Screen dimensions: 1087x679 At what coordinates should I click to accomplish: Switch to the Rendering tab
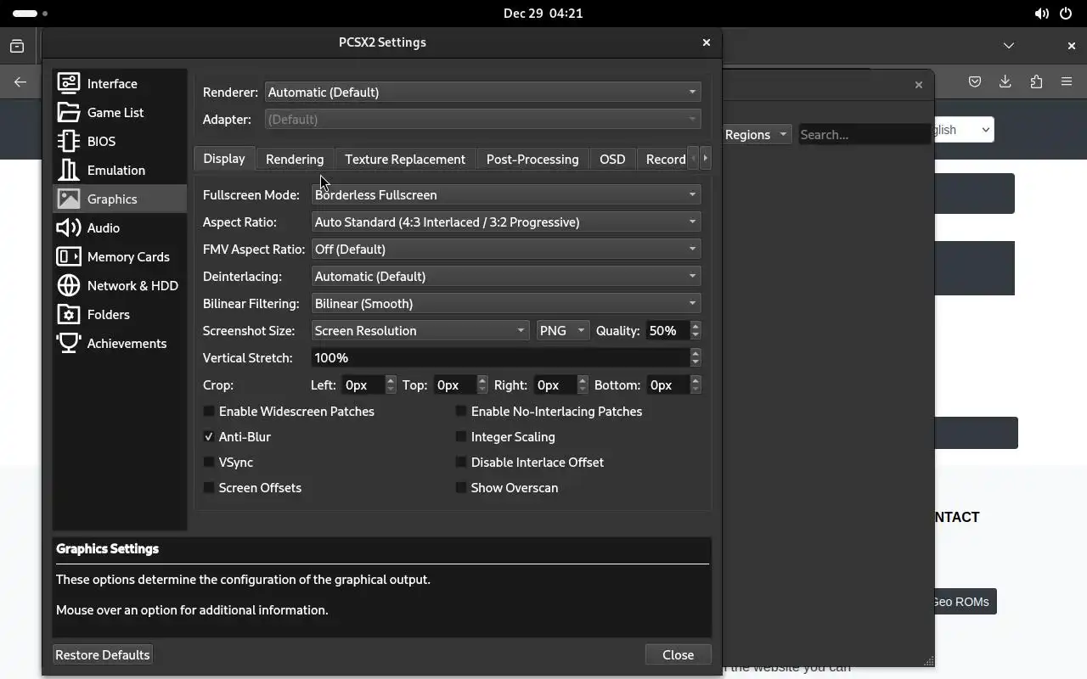(x=295, y=159)
